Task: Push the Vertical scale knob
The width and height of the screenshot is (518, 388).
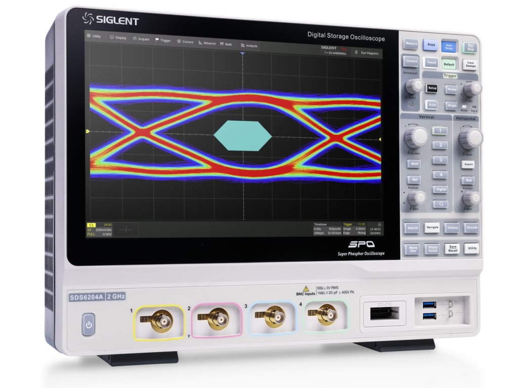Action: pyautogui.click(x=416, y=136)
